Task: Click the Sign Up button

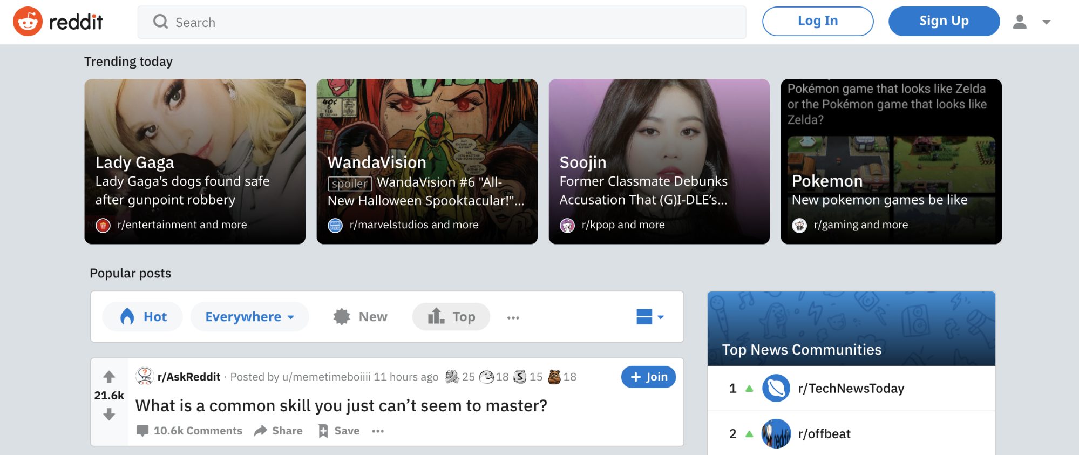Action: pyautogui.click(x=944, y=21)
